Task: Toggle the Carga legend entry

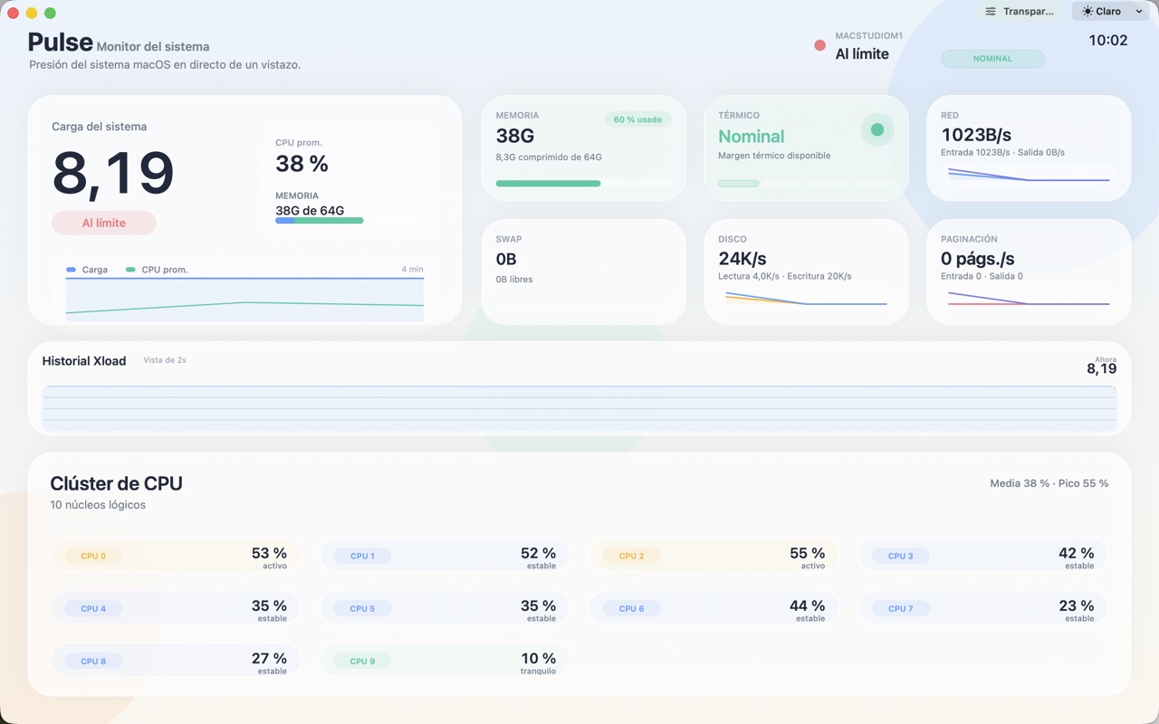Action: (x=87, y=270)
